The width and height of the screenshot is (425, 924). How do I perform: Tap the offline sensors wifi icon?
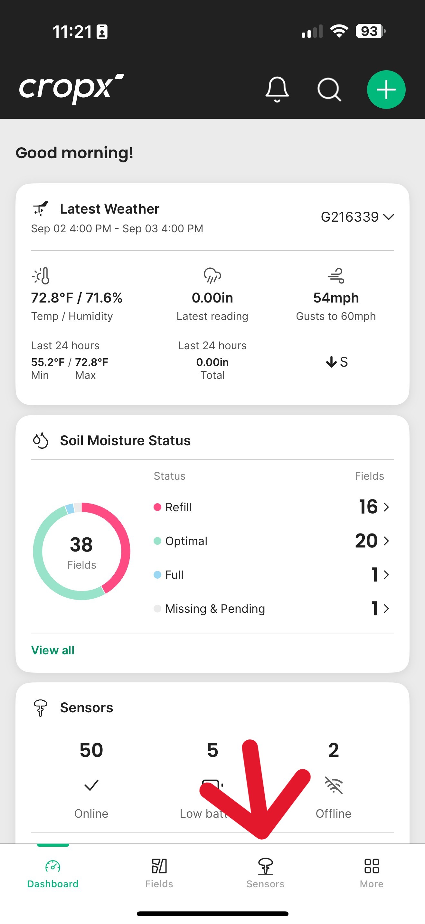[333, 785]
